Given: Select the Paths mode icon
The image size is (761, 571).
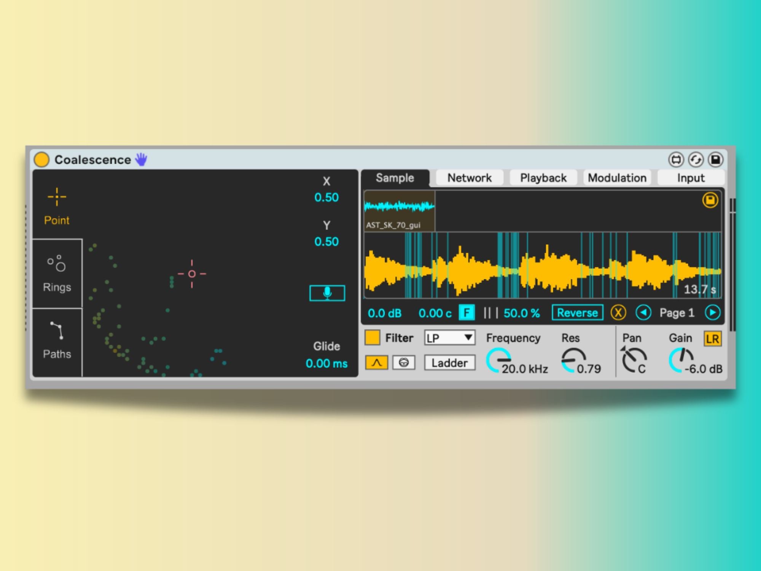Looking at the screenshot, I should point(57,330).
